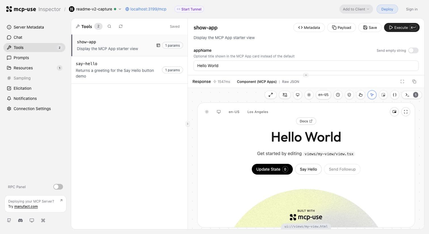Open Connection Settings in sidebar
The width and height of the screenshot is (429, 234).
point(34,109)
